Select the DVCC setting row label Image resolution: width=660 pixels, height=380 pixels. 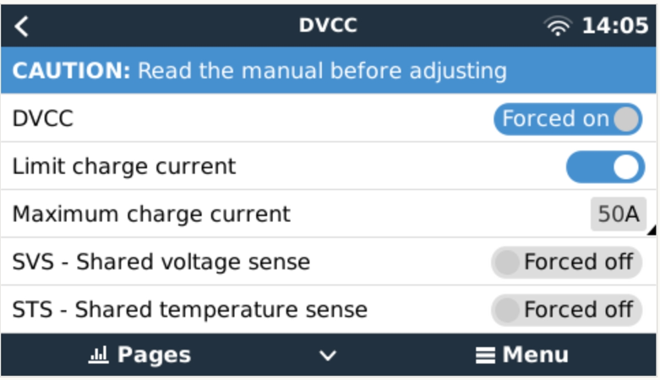(x=43, y=119)
